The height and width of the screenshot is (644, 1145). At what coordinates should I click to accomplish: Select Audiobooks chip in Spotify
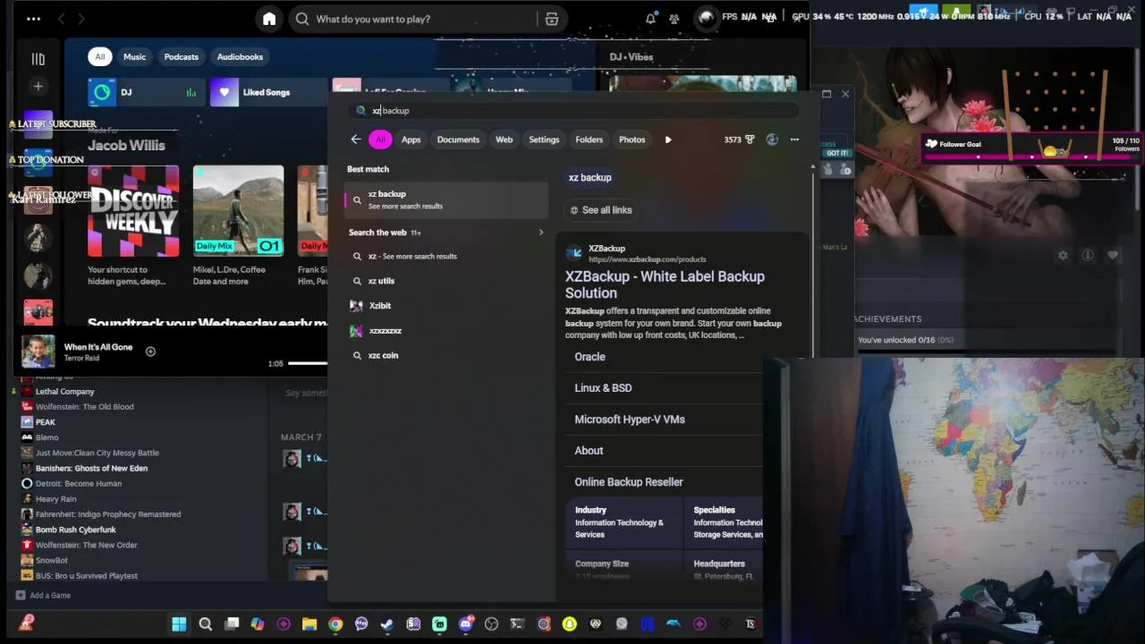click(x=240, y=57)
